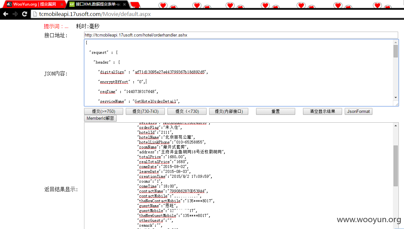
Task: Click the "creationTime" result line
Action: click(x=175, y=176)
